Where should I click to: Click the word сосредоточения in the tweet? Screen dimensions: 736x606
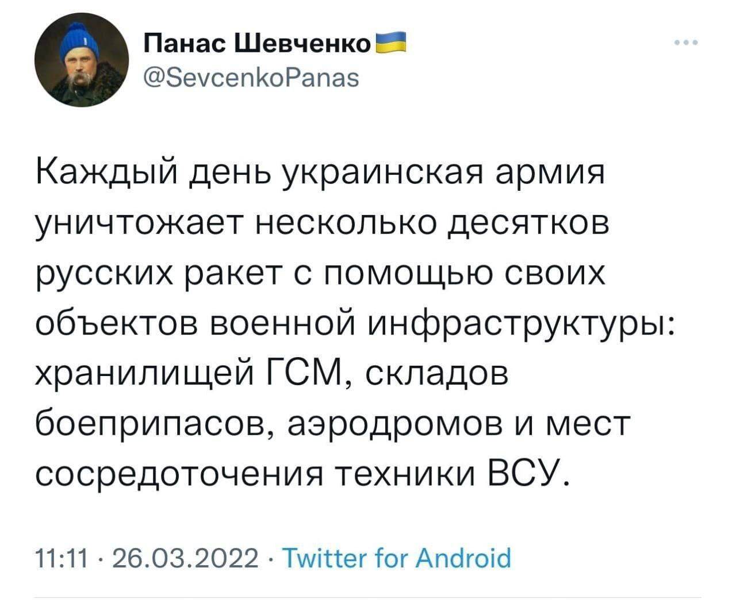click(179, 474)
